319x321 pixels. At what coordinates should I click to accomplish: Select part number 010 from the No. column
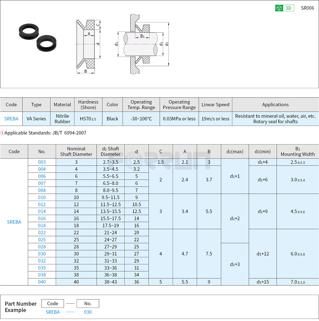pos(42,197)
